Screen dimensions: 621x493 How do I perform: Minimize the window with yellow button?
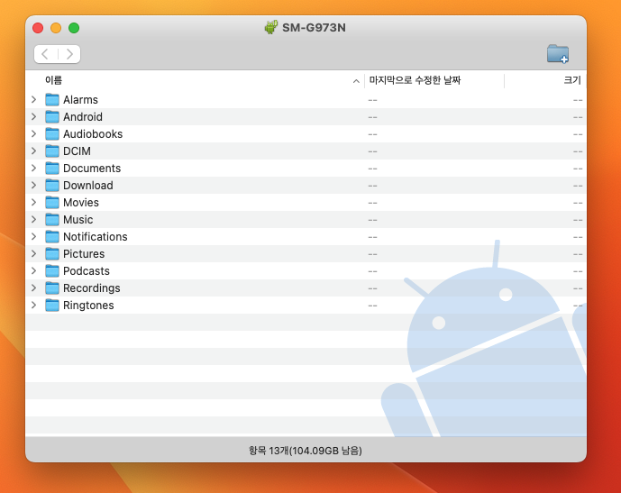click(56, 28)
